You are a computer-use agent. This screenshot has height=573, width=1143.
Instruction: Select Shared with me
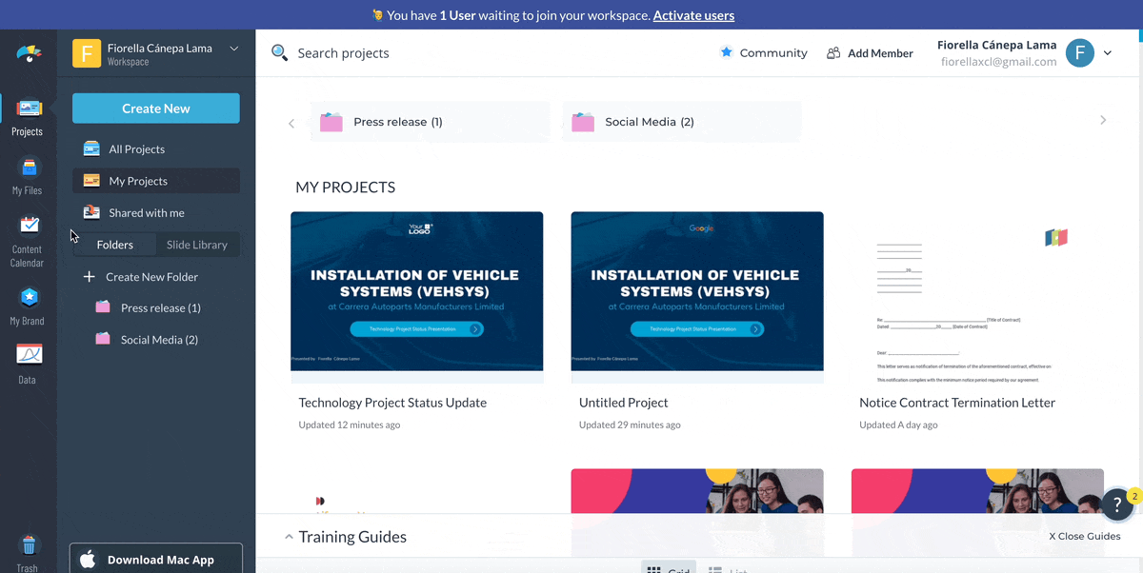[x=146, y=213]
